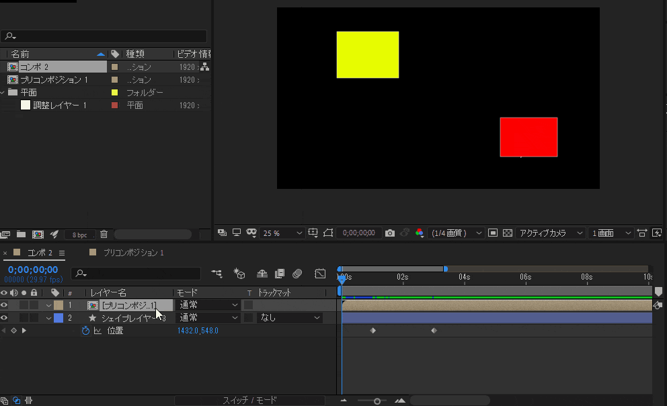Collapse layer 2 twirl-down arrow
Image resolution: width=667 pixels, height=406 pixels.
click(x=48, y=318)
